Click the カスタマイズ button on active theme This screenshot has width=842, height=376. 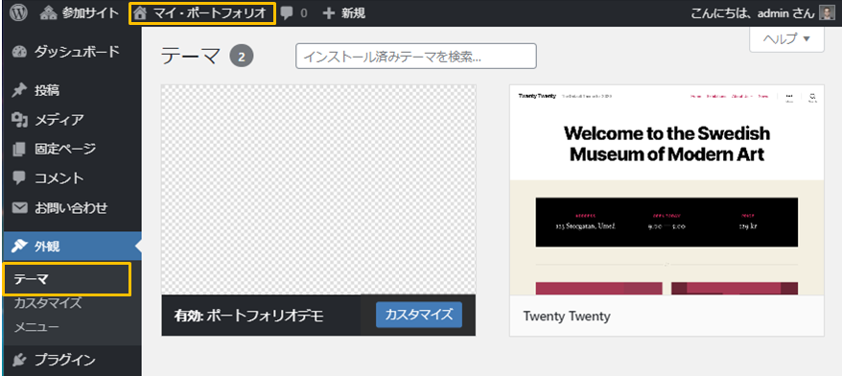pos(419,315)
